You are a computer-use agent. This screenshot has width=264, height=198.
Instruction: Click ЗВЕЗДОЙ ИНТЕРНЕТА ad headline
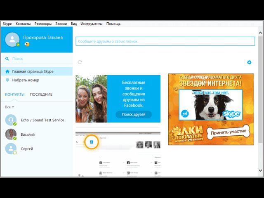click(210, 83)
